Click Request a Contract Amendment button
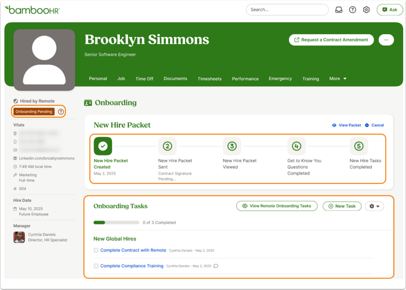The width and height of the screenshot is (406, 290). tap(331, 40)
